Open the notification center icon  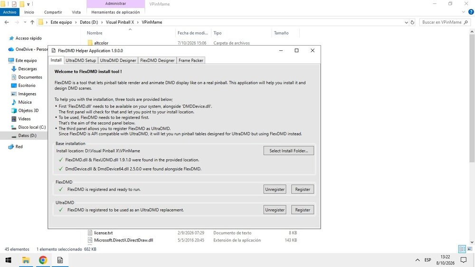coord(464,260)
